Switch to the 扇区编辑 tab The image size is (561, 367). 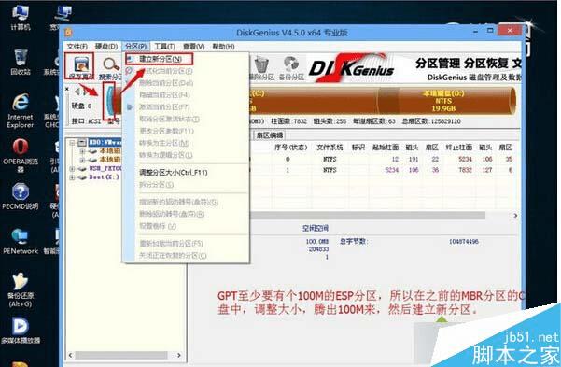270,135
